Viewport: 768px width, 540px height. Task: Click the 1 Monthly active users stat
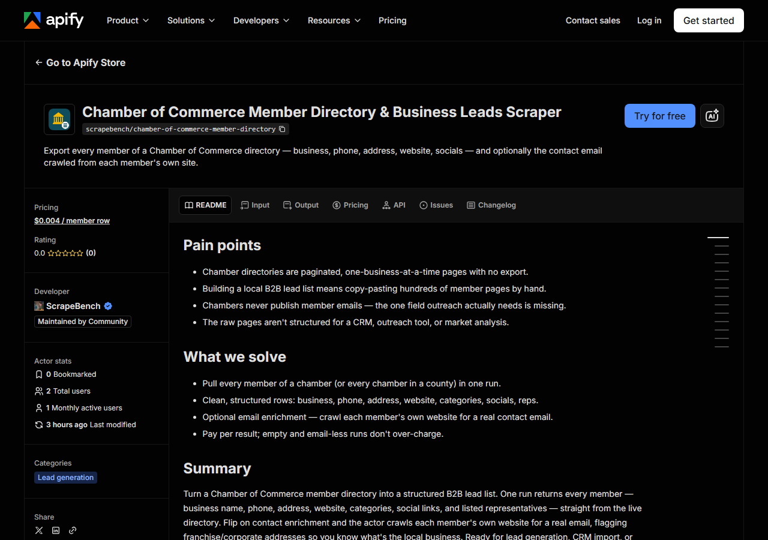[x=79, y=408]
